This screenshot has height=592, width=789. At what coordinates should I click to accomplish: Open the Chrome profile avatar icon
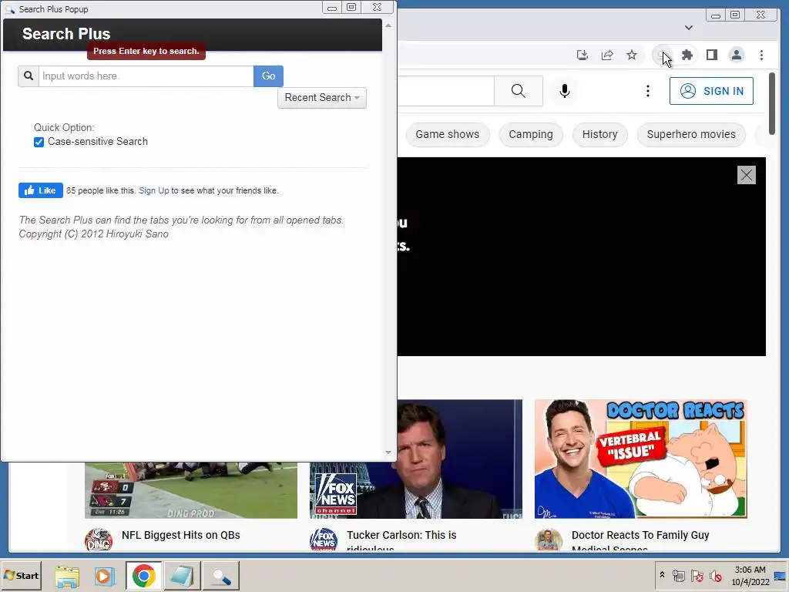coord(736,55)
